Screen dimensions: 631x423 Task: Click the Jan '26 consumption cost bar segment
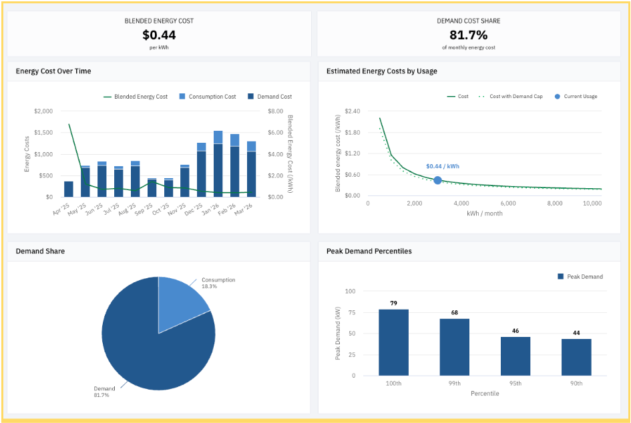point(218,137)
